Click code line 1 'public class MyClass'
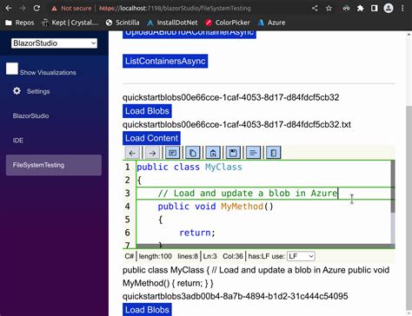 189,167
